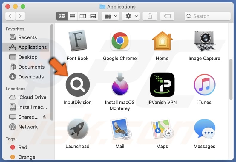Open the gear action menu
The width and height of the screenshot is (236, 162).
point(131,16)
